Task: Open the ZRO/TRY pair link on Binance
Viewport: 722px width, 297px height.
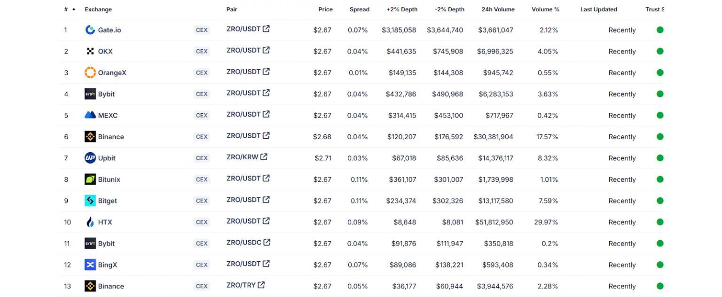Action: pos(241,285)
